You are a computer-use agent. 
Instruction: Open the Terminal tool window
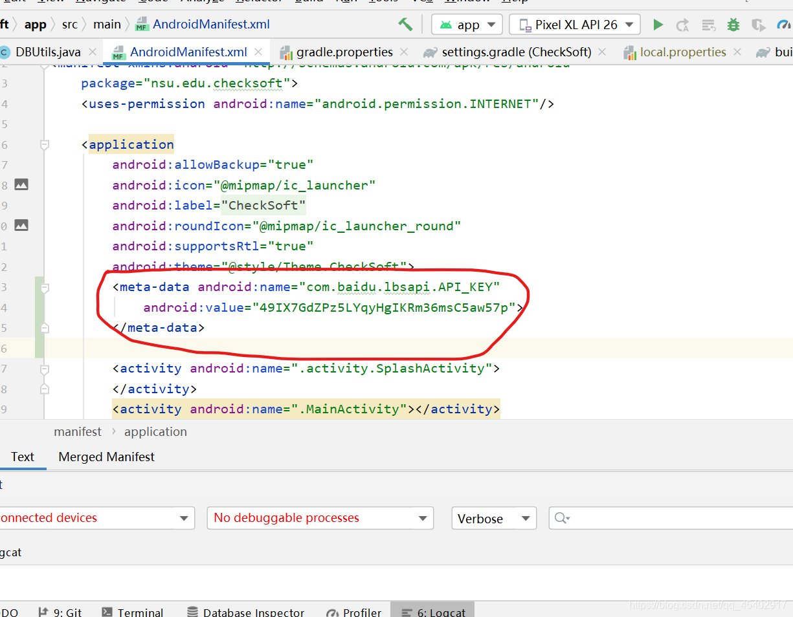pyautogui.click(x=132, y=612)
